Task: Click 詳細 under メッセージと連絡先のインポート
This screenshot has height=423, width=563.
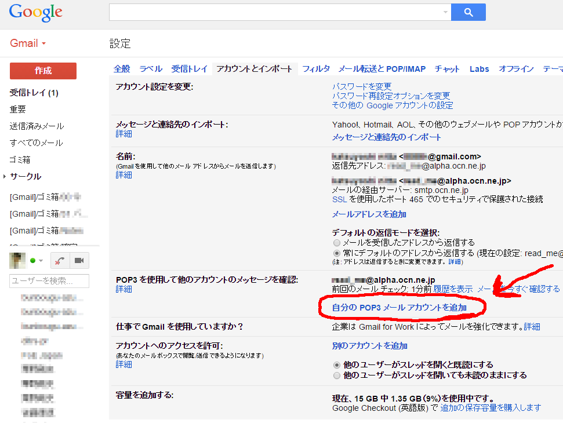Action: 124,134
